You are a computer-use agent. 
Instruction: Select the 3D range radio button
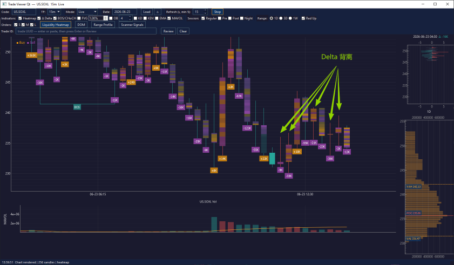(x=281, y=18)
